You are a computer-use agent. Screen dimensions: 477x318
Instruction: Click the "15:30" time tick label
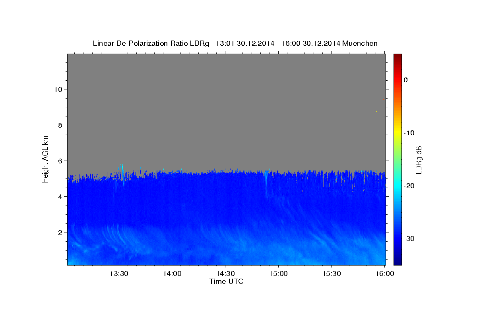tap(332, 274)
